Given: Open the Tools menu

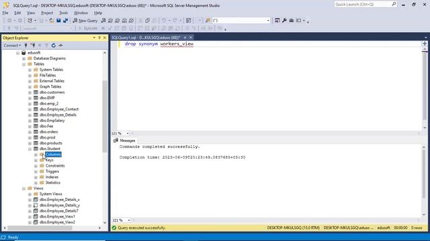Looking at the screenshot, I should pos(63,13).
